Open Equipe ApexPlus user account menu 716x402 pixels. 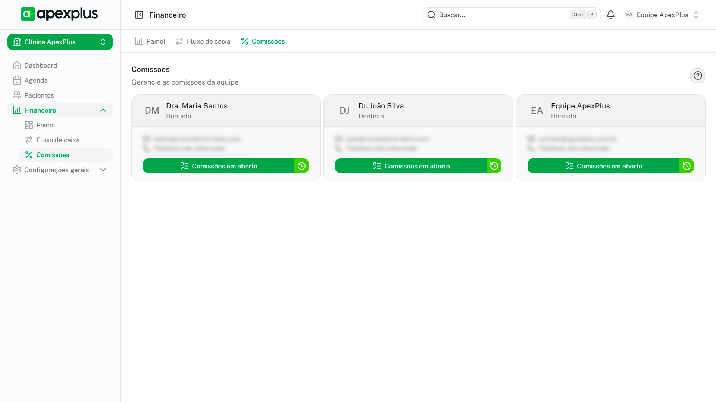pos(662,15)
